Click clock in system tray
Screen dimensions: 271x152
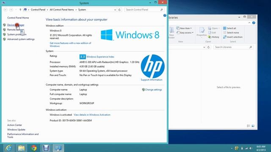(x=261, y=148)
